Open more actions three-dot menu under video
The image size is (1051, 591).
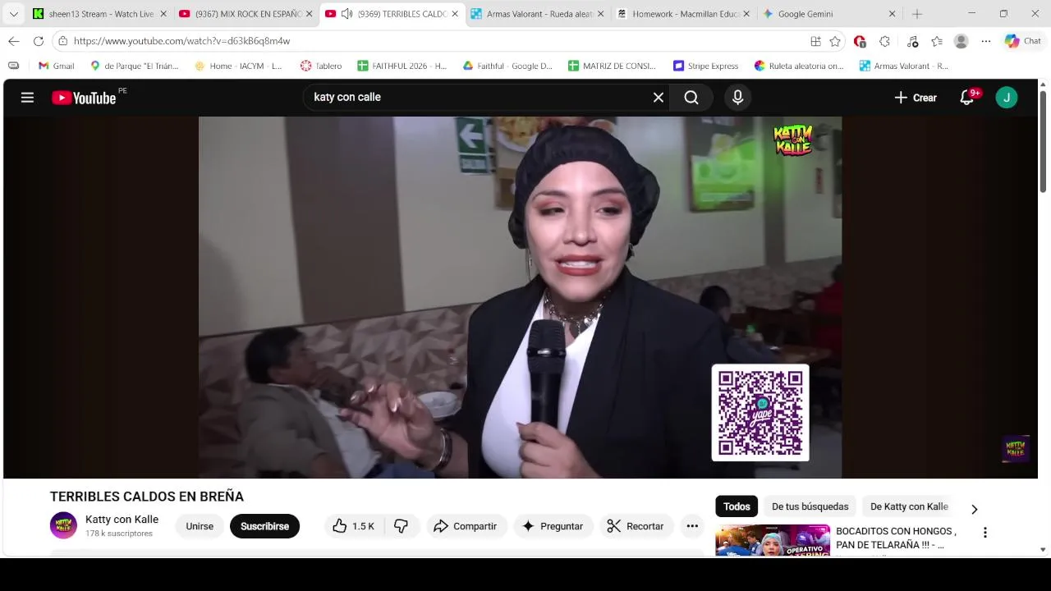click(692, 526)
